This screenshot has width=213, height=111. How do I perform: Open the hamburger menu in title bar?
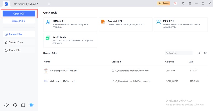click(x=190, y=3)
